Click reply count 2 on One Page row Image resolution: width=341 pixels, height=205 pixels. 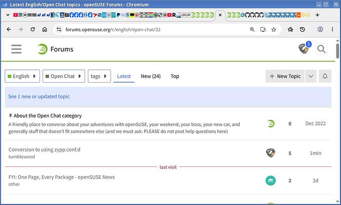click(290, 181)
